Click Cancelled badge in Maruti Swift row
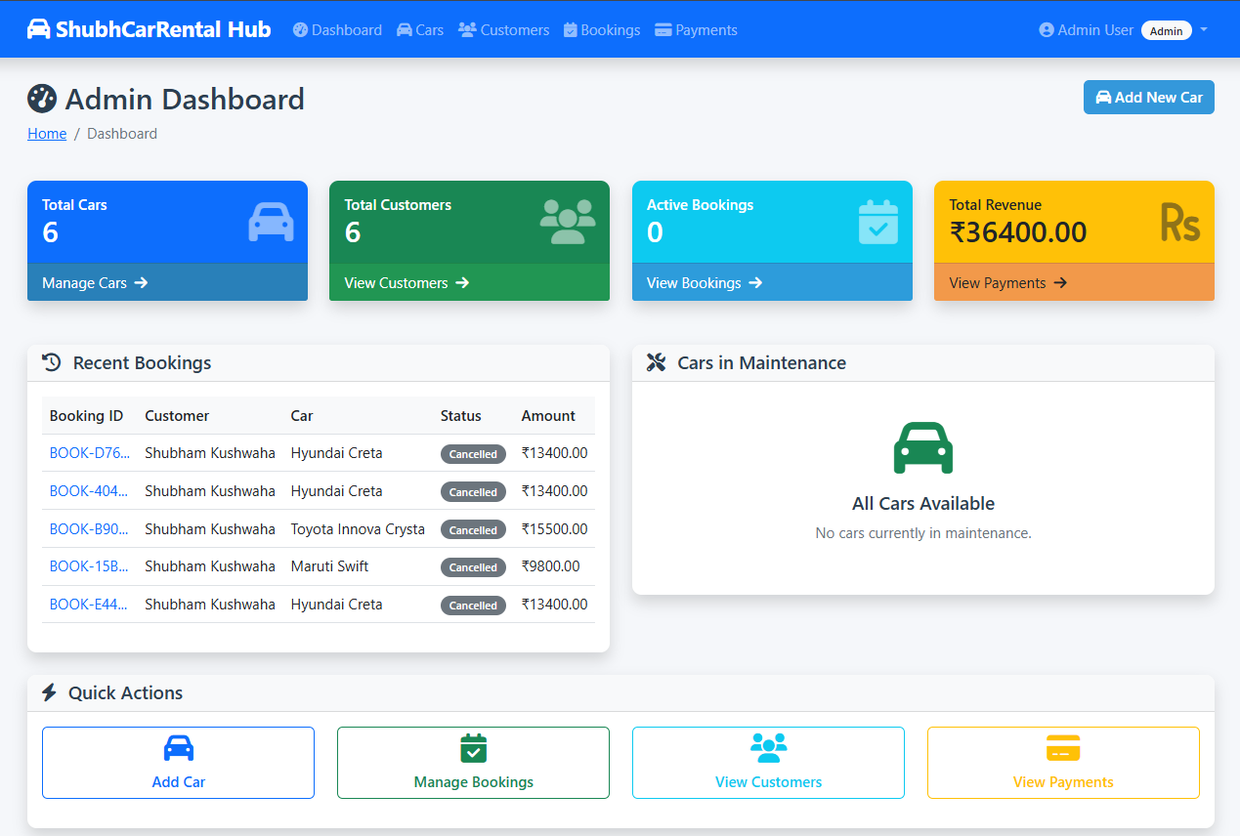This screenshot has height=836, width=1240. (473, 567)
